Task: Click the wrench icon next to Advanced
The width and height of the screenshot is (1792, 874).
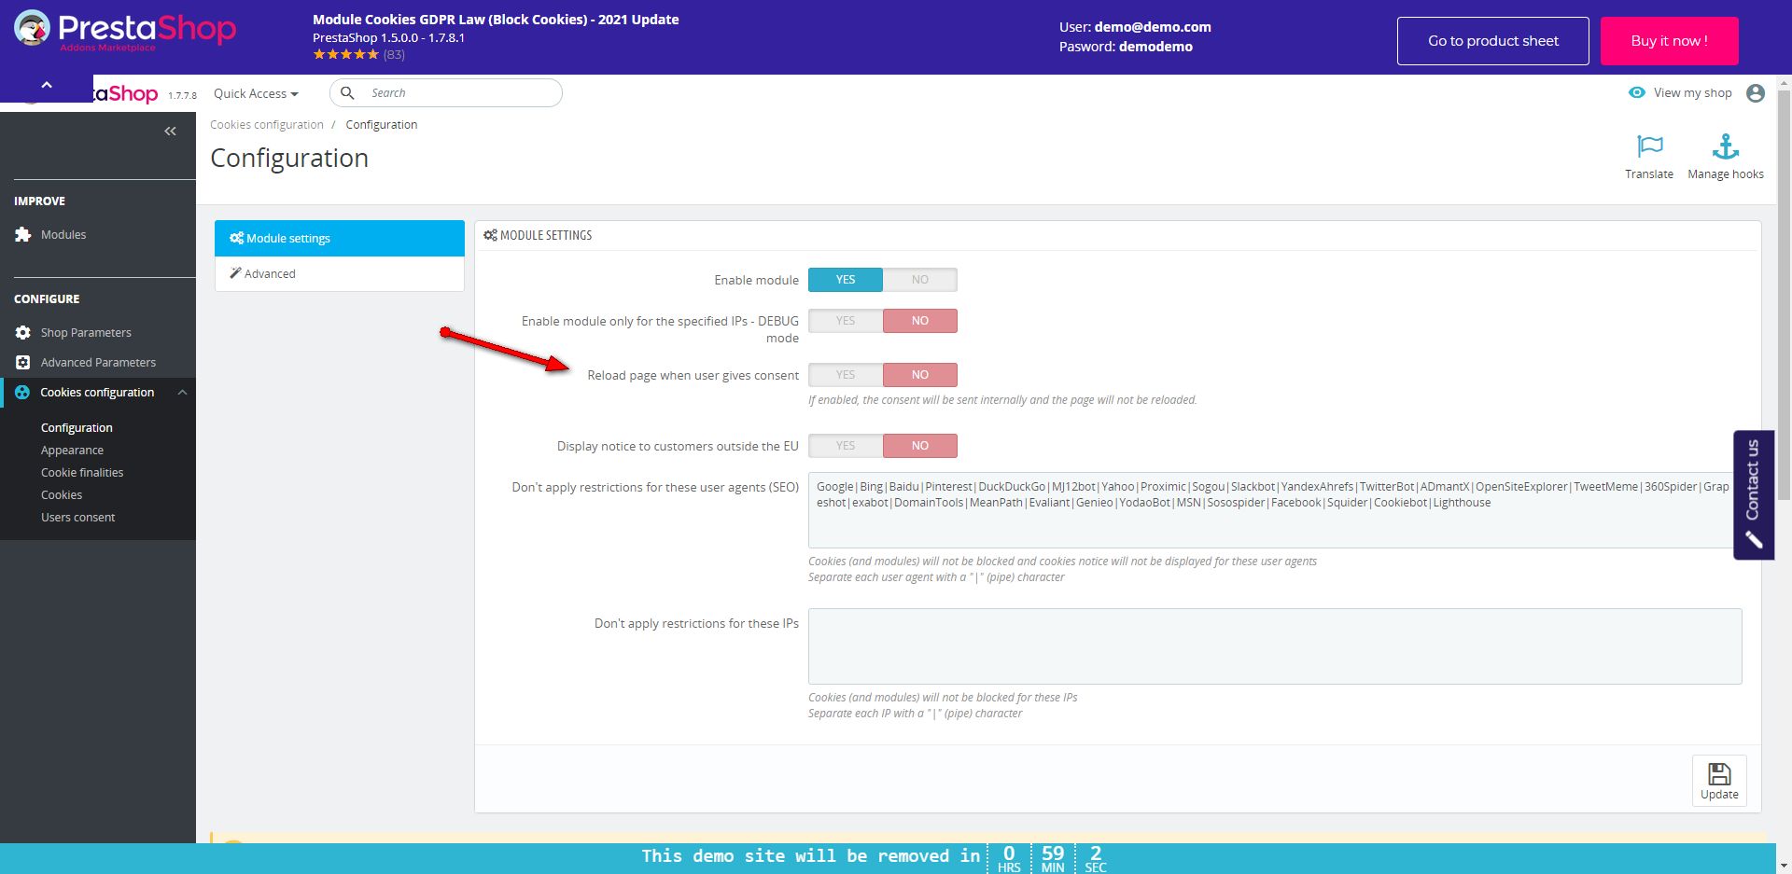Action: tap(235, 273)
